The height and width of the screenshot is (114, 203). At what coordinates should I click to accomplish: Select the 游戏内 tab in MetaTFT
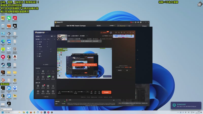click(58, 26)
